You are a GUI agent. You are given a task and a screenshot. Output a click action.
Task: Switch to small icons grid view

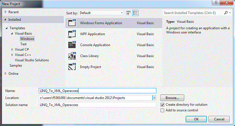128,13
